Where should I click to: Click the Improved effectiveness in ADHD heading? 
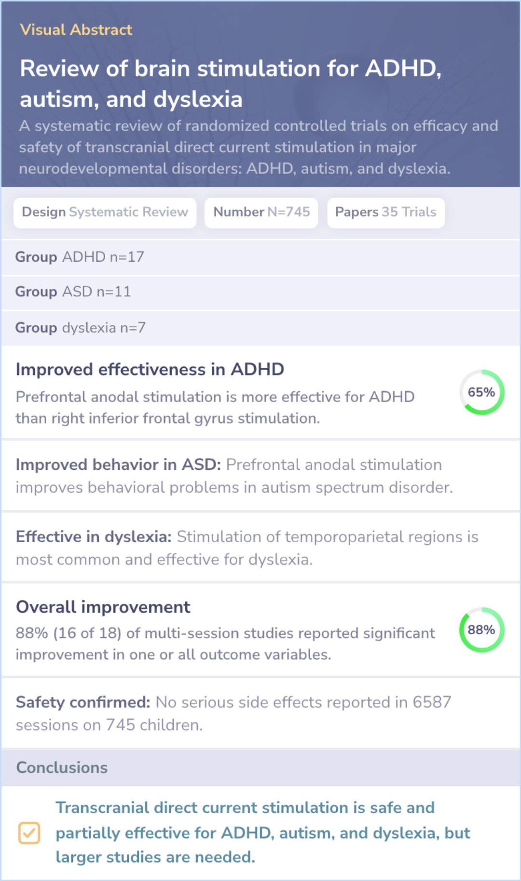point(150,370)
